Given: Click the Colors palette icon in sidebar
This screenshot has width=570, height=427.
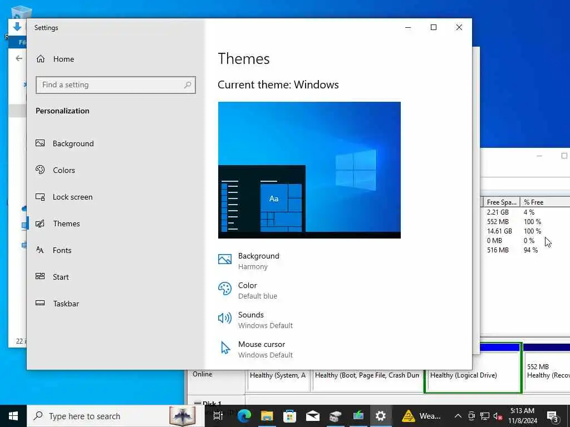Looking at the screenshot, I should coord(40,170).
